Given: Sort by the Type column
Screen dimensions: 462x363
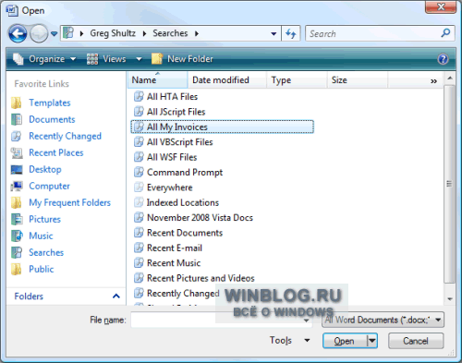Looking at the screenshot, I should coord(297,80).
